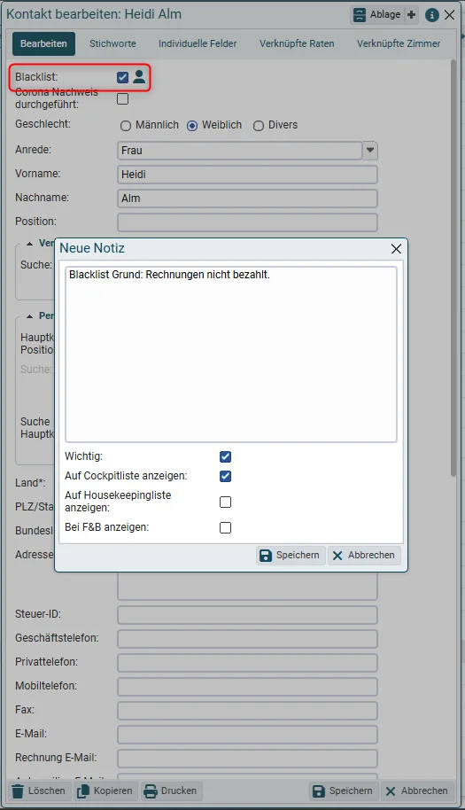This screenshot has width=465, height=810.
Task: Click the vertical scrollbar of contact form
Action: click(x=453, y=269)
